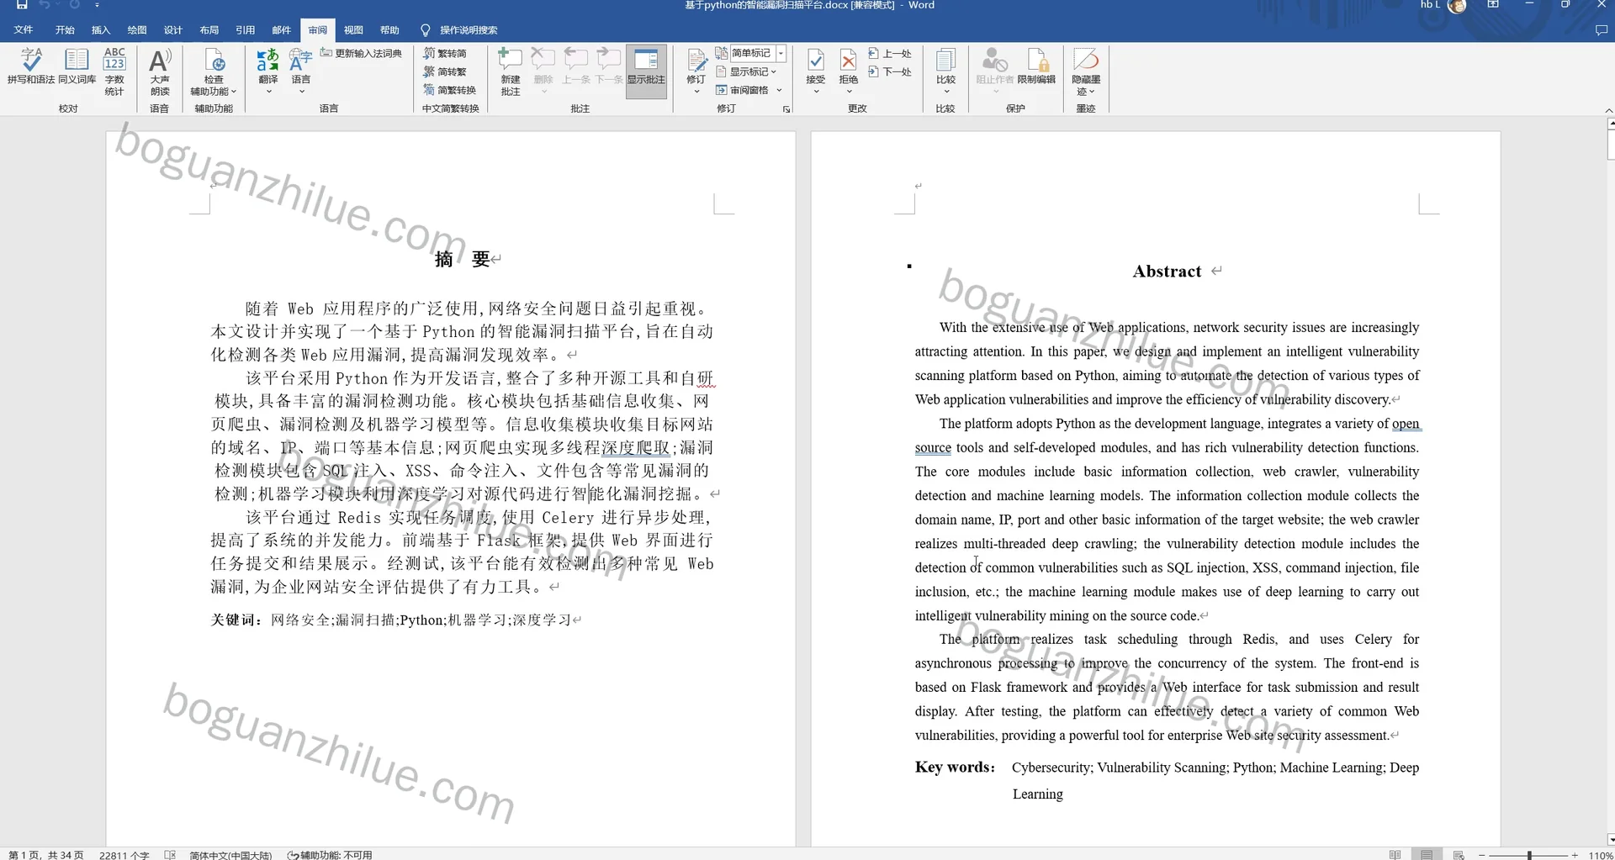The height and width of the screenshot is (860, 1615).
Task: Switch to the 布局 layout tab
Action: [209, 29]
